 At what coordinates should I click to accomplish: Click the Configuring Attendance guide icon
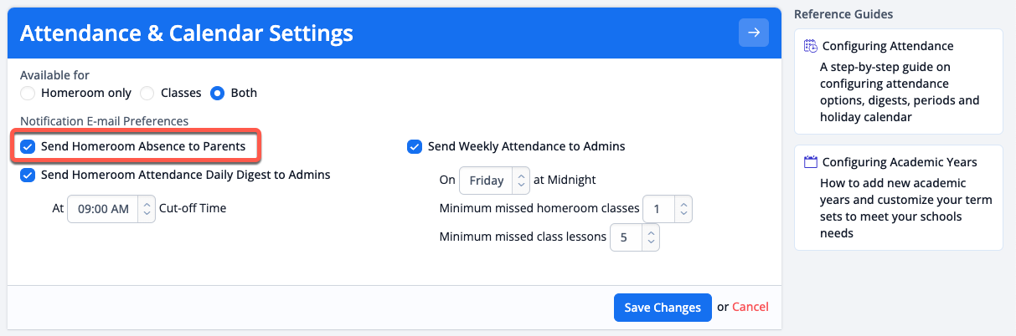click(810, 46)
